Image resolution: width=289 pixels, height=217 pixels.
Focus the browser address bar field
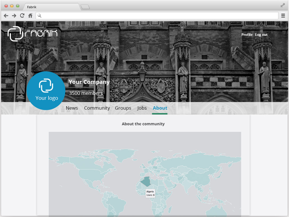(157, 16)
